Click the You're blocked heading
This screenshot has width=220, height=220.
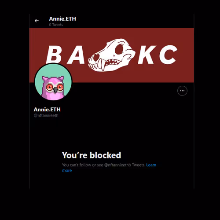click(92, 155)
